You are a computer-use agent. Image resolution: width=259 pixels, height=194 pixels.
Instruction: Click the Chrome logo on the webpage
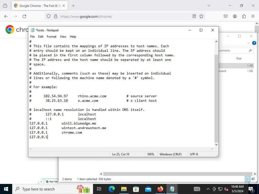coord(10,30)
